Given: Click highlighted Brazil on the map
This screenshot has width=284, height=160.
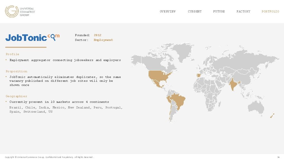Looking at the screenshot, I should 178,101.
